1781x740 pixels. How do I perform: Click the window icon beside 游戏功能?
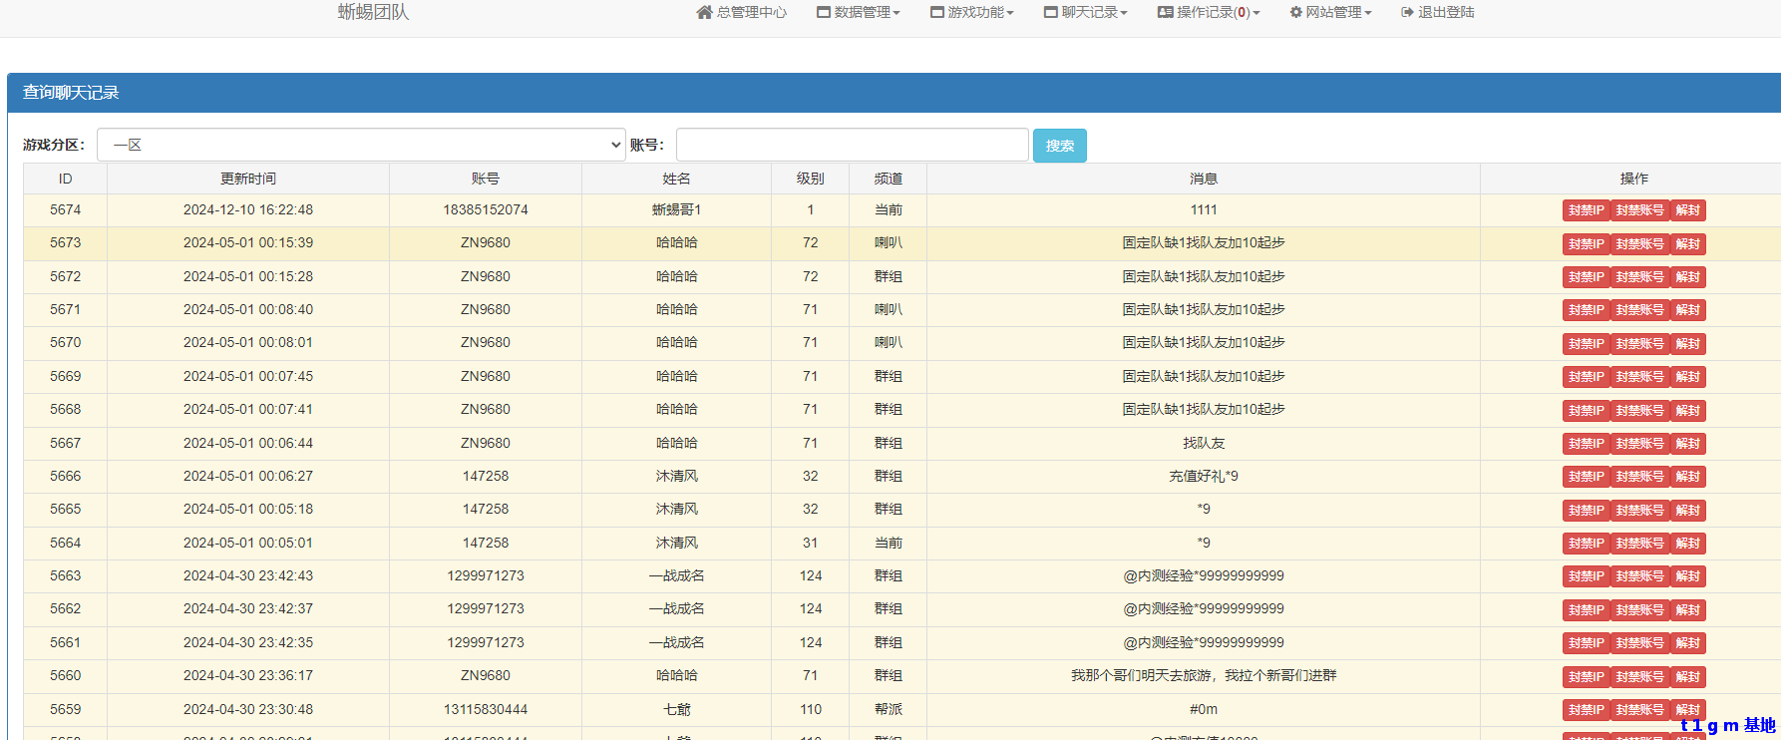tap(937, 13)
